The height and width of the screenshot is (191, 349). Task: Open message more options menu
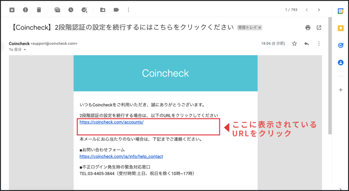[x=319, y=44]
